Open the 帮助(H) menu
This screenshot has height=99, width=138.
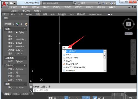pyautogui.click(x=38, y=11)
